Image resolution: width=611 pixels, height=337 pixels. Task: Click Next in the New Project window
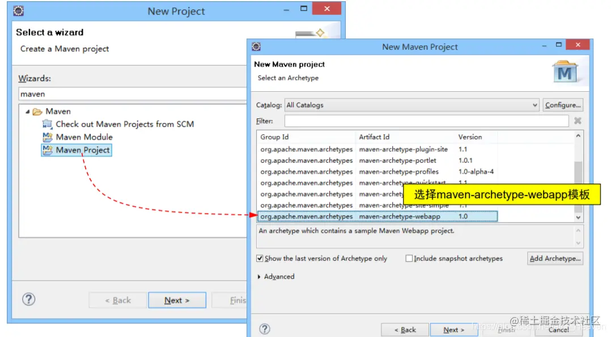click(x=177, y=300)
